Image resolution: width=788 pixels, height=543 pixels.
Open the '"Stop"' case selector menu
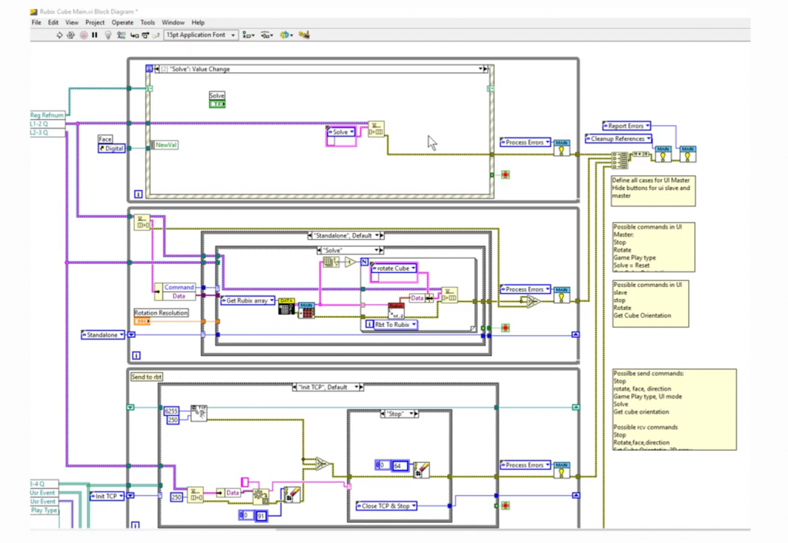[x=399, y=414]
